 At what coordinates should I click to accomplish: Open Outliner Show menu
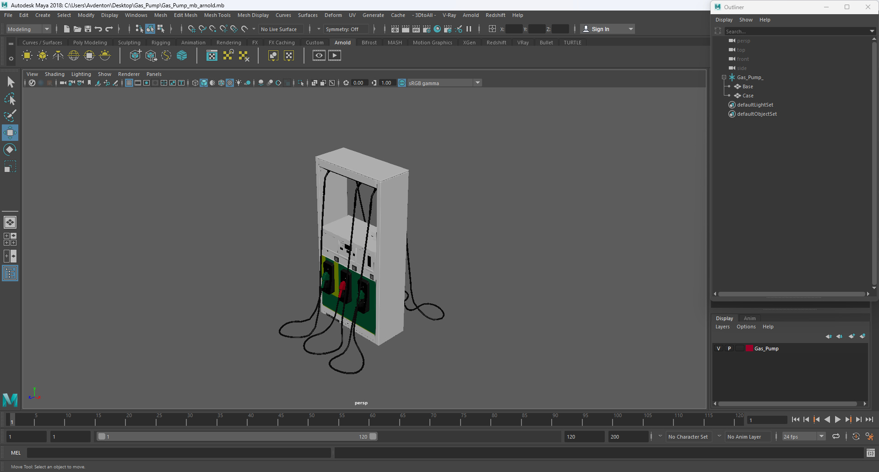(746, 20)
